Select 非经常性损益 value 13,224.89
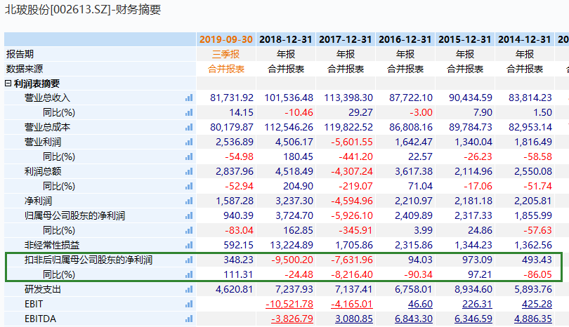Viewport: 569px width, 327px height. pyautogui.click(x=292, y=246)
